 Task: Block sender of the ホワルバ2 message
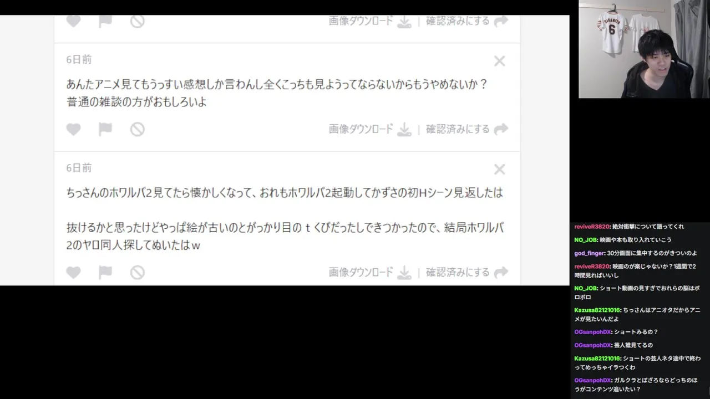coord(138,272)
